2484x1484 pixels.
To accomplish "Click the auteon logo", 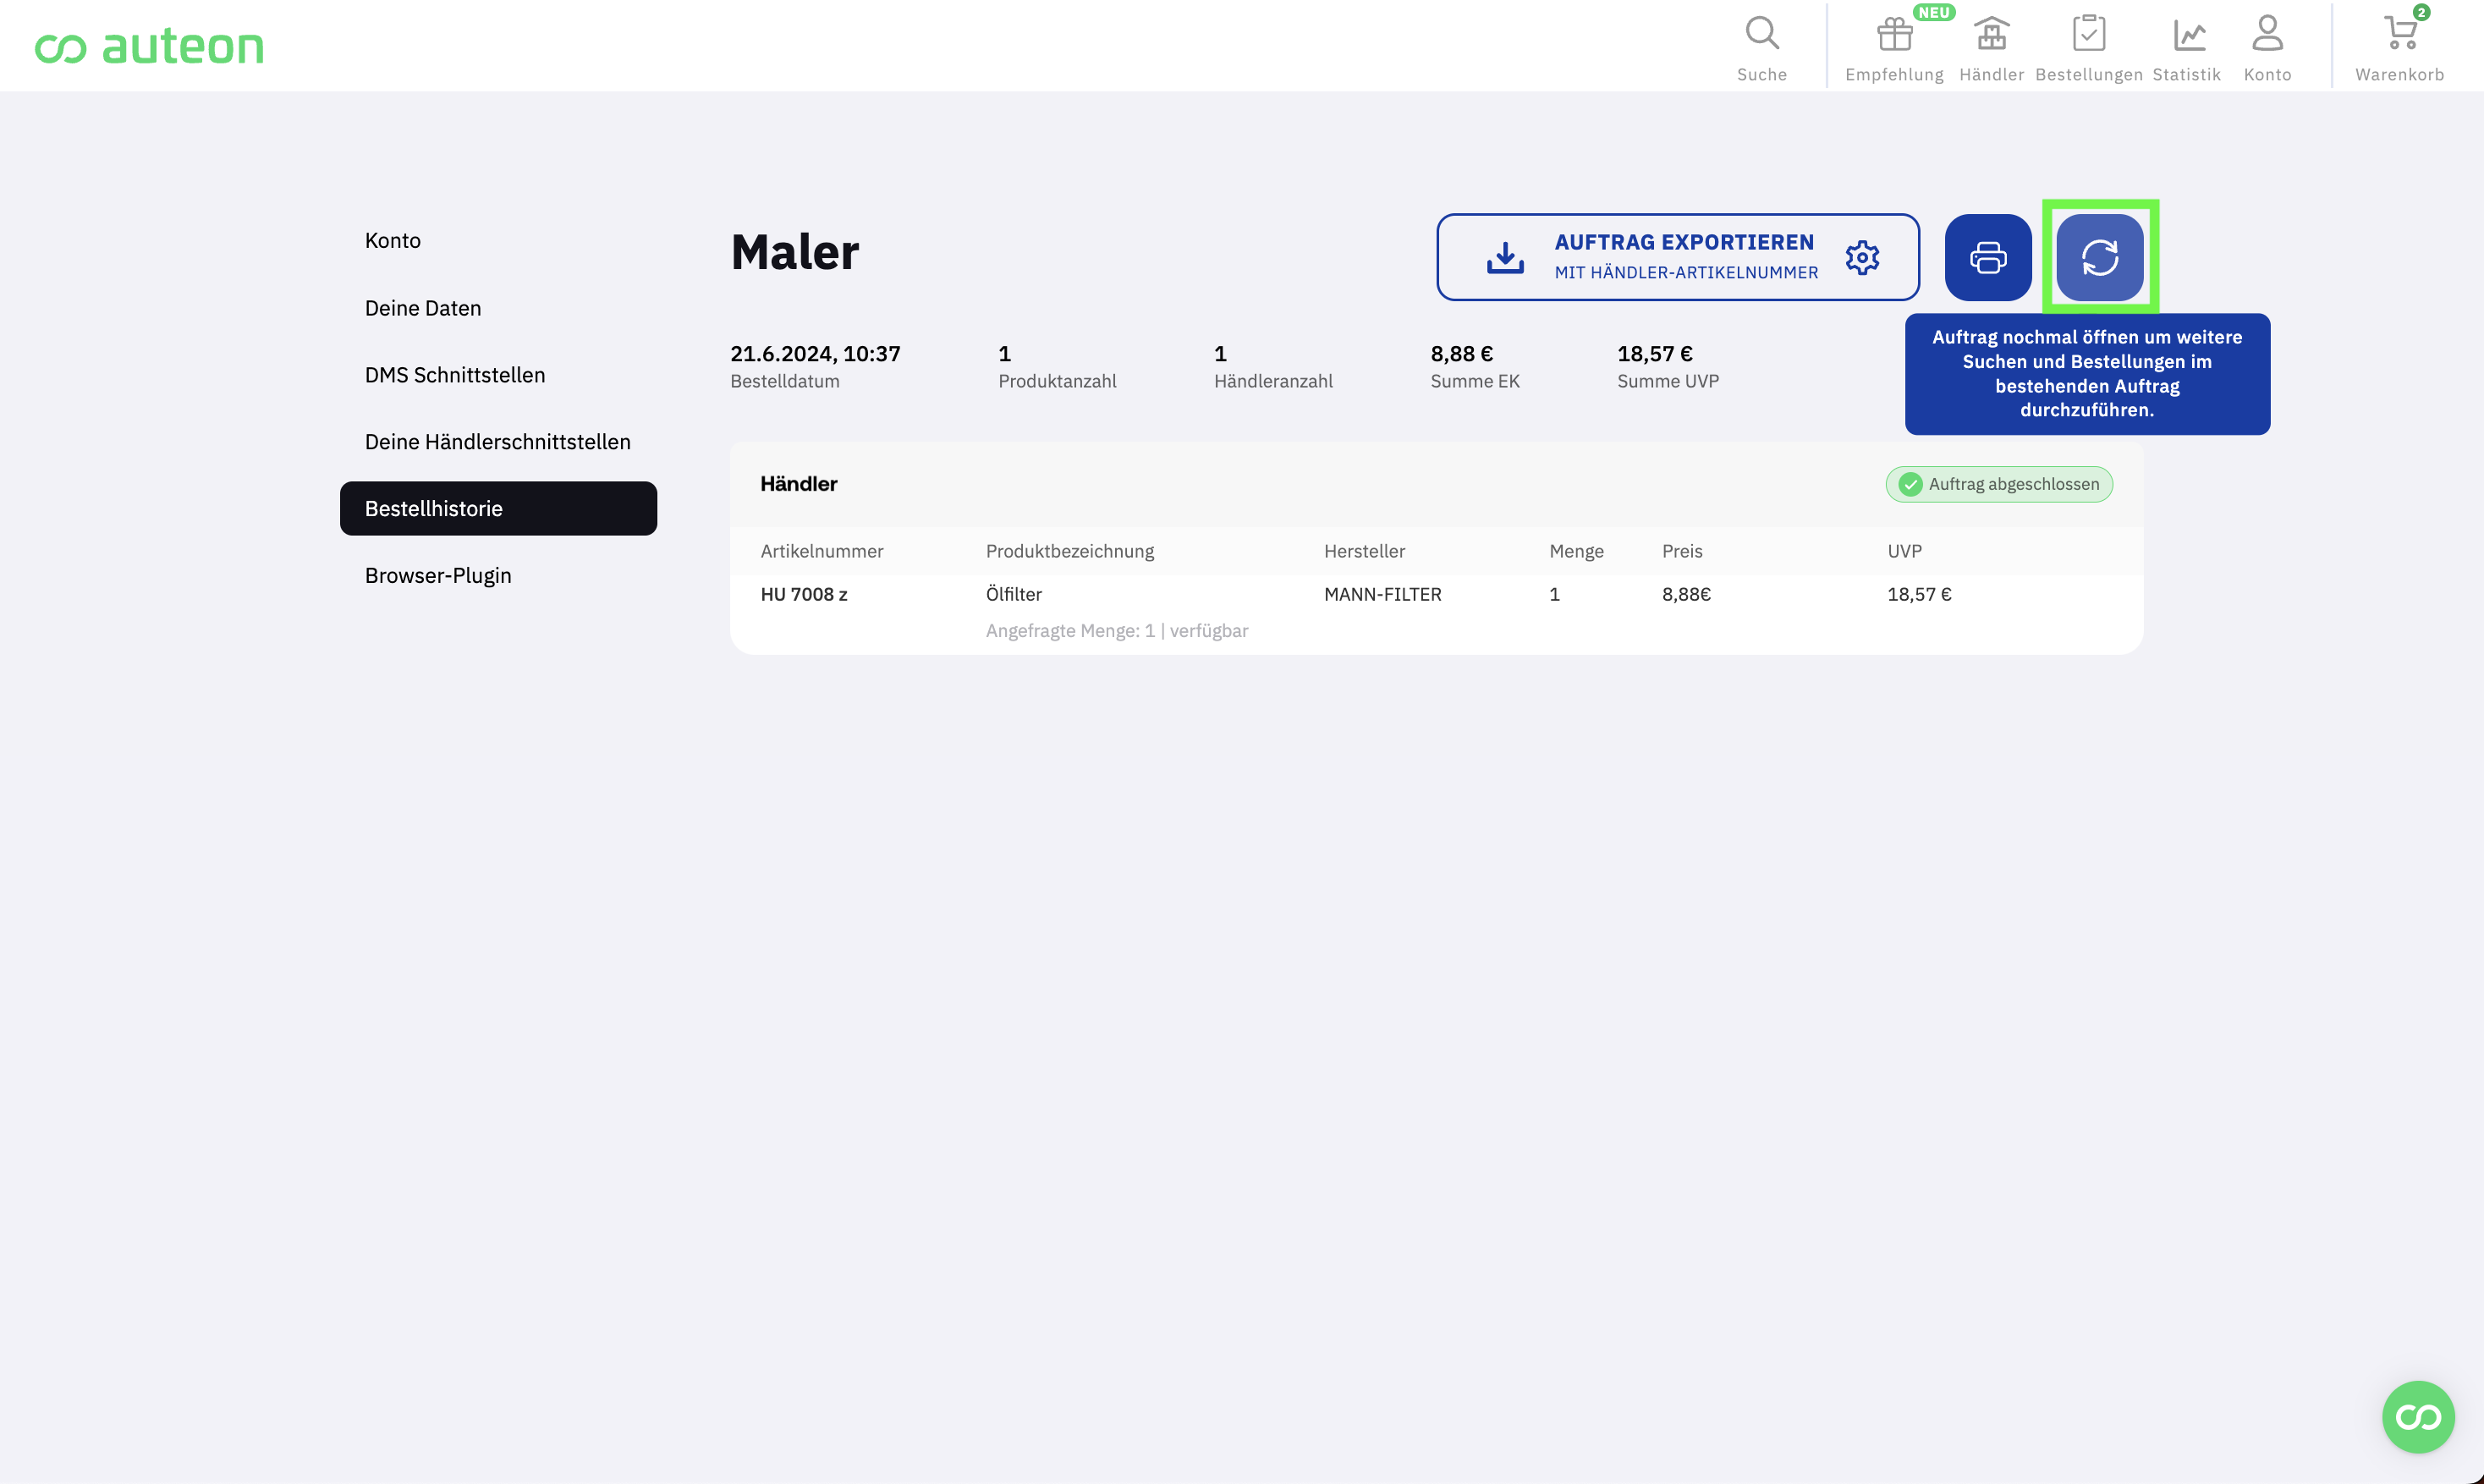I will click(150, 46).
